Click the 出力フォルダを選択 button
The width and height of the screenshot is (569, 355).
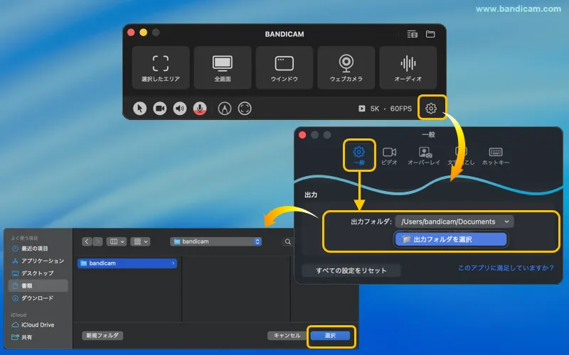(x=451, y=239)
